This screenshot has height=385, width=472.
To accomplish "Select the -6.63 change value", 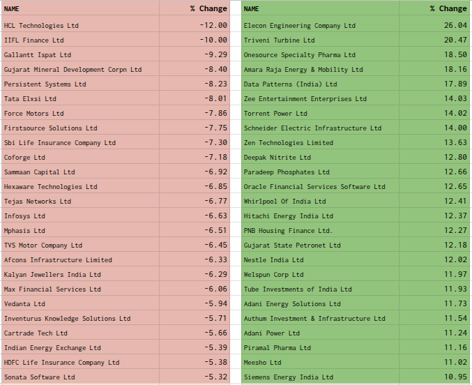I will coord(216,216).
